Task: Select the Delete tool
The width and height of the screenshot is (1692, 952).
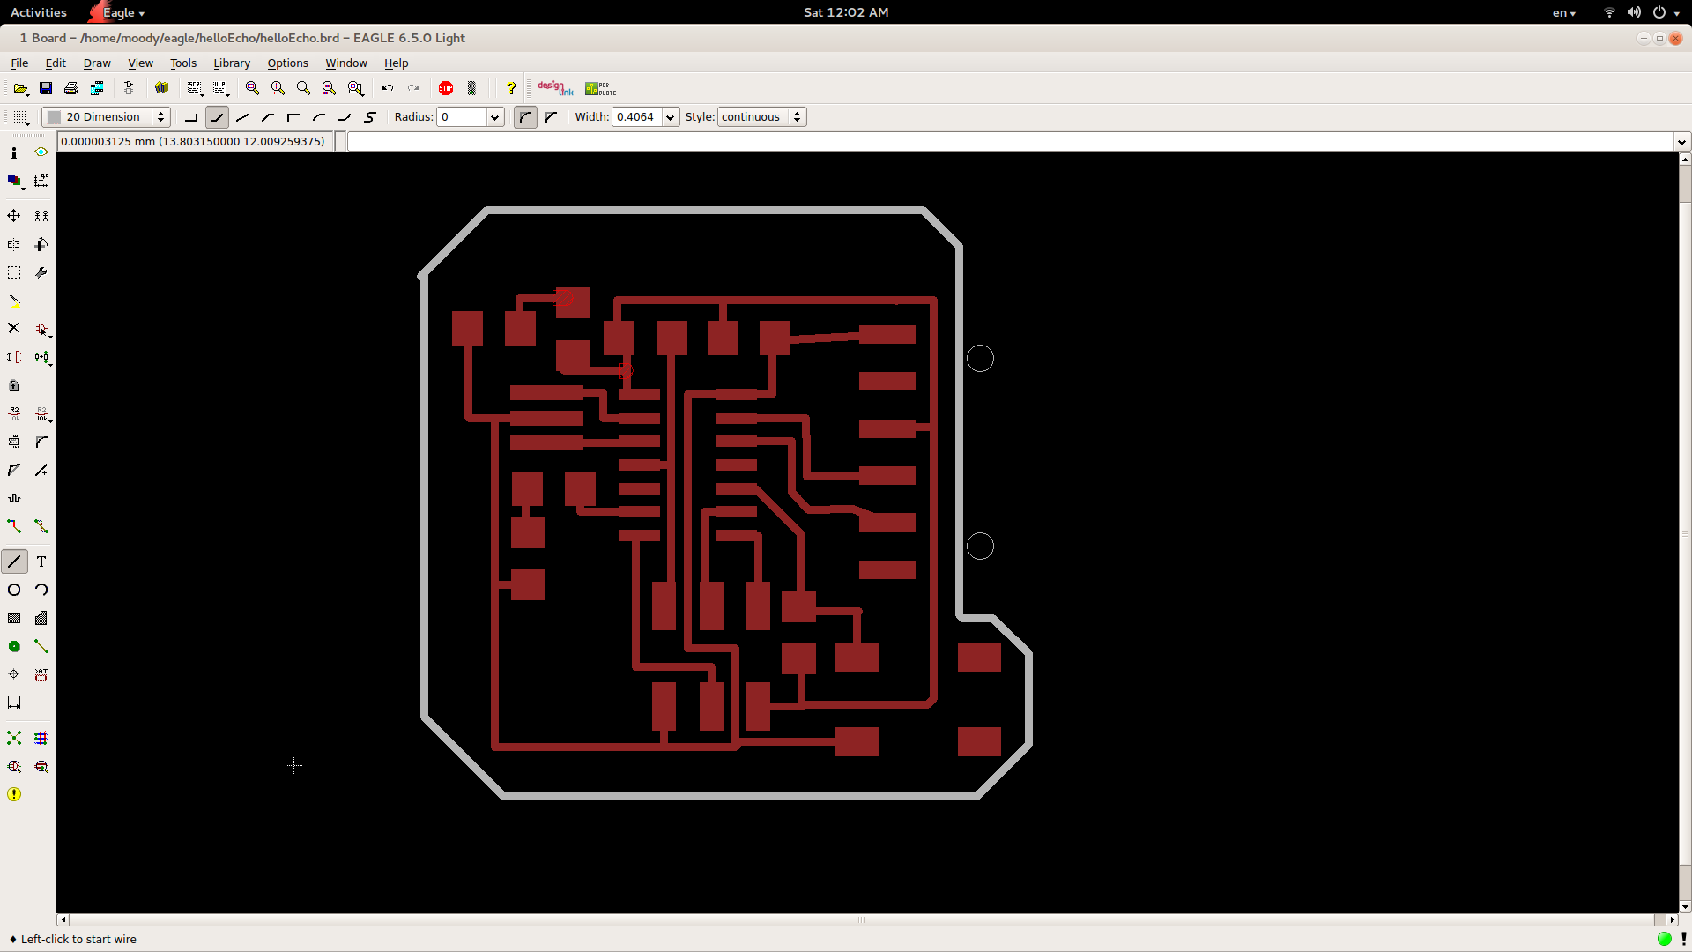Action: tap(14, 329)
